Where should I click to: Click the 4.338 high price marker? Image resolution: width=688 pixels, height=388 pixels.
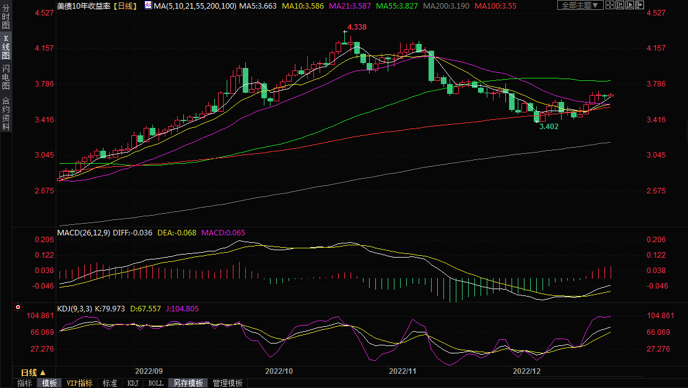(357, 27)
